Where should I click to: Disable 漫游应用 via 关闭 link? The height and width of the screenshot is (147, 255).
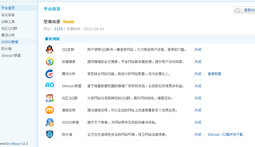point(198,110)
